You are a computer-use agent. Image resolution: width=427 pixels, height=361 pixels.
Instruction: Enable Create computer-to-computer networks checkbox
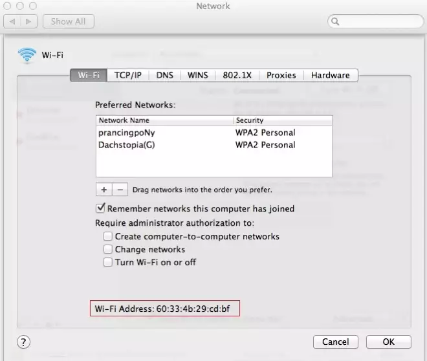pos(108,237)
